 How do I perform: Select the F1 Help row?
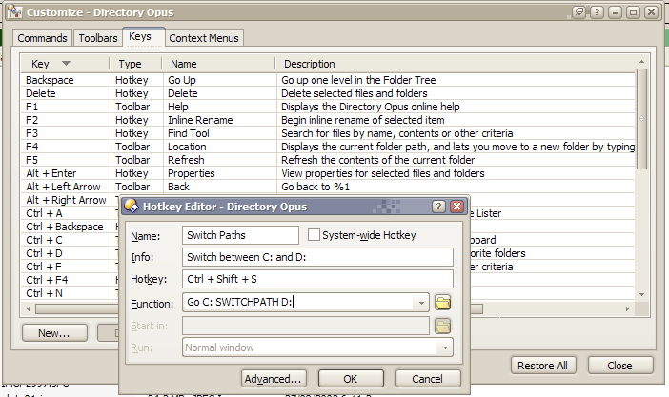(x=328, y=107)
